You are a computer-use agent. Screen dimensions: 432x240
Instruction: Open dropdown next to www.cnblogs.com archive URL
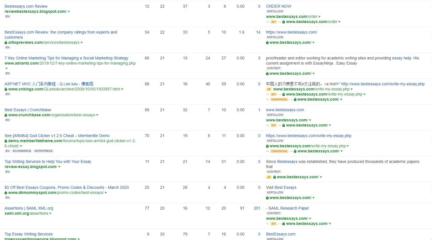tap(122, 89)
